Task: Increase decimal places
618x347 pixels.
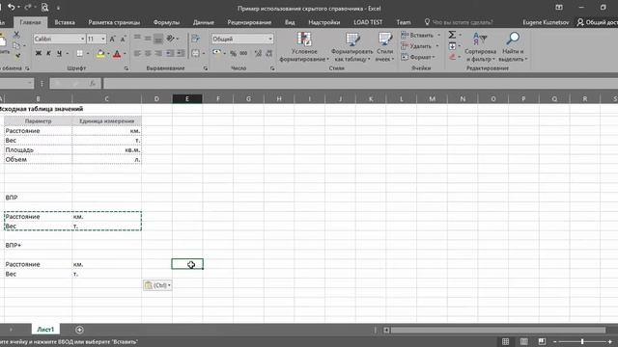Action: tap(258, 54)
